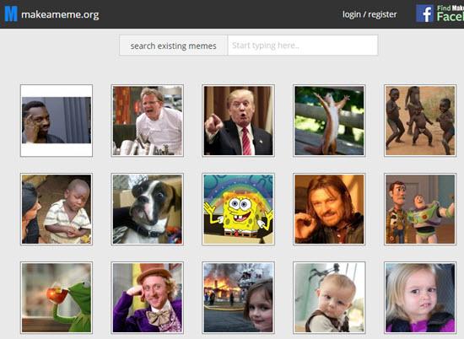Select the man tapping his temple meme
The image size is (464, 339).
[x=57, y=121]
